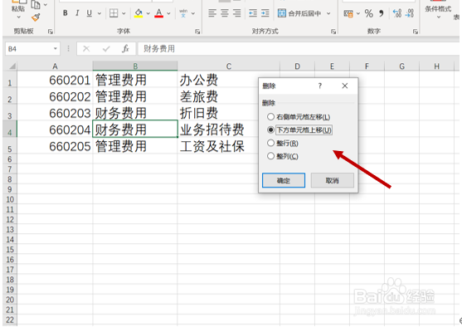The image size is (462, 327).
Task: Click the Copy icon
Action: [36, 4]
